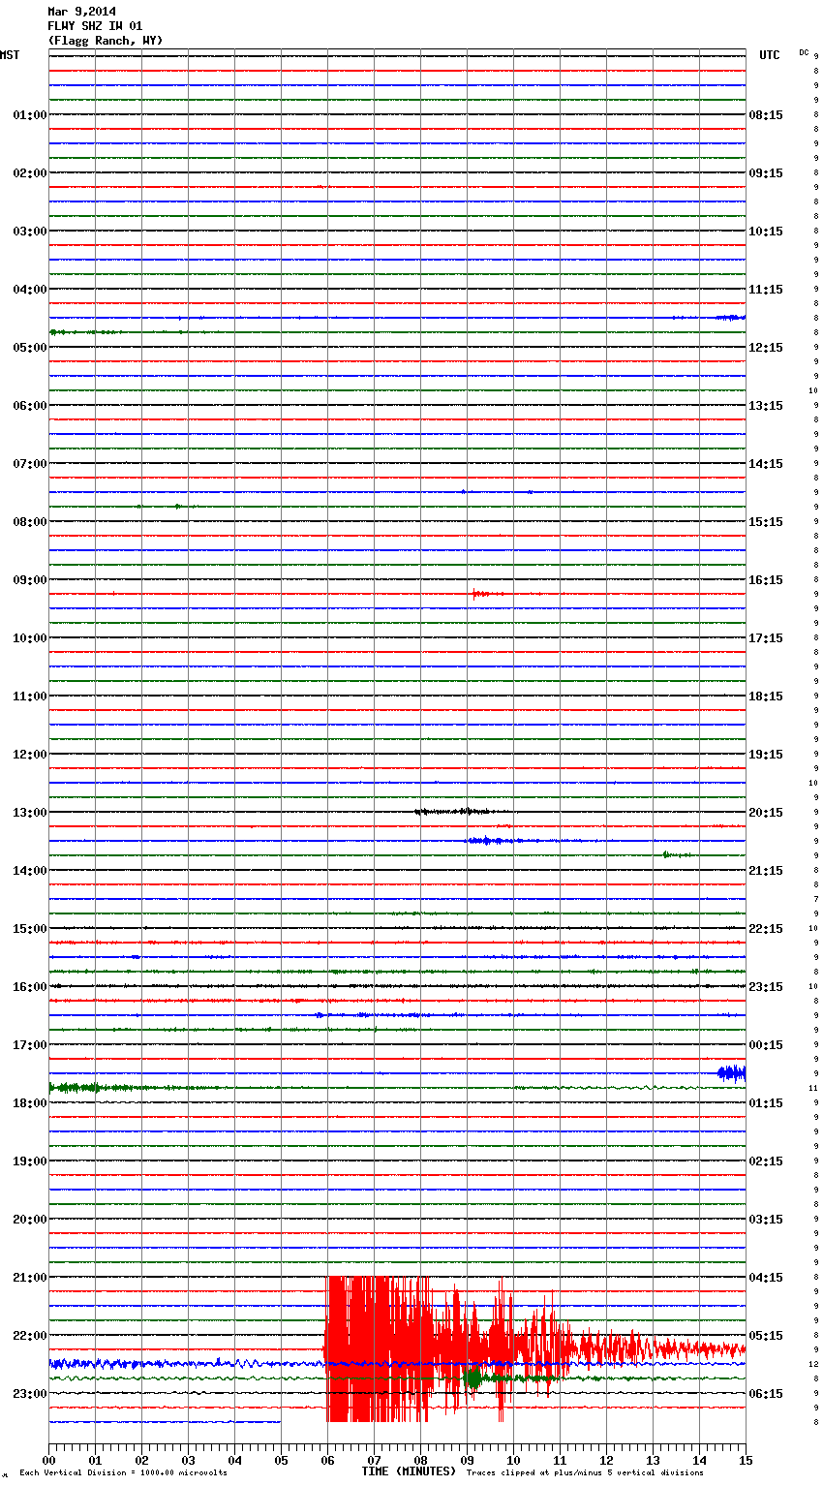823x1486 pixels.
Task: Select the 07:00 MST row label
Action: (29, 464)
